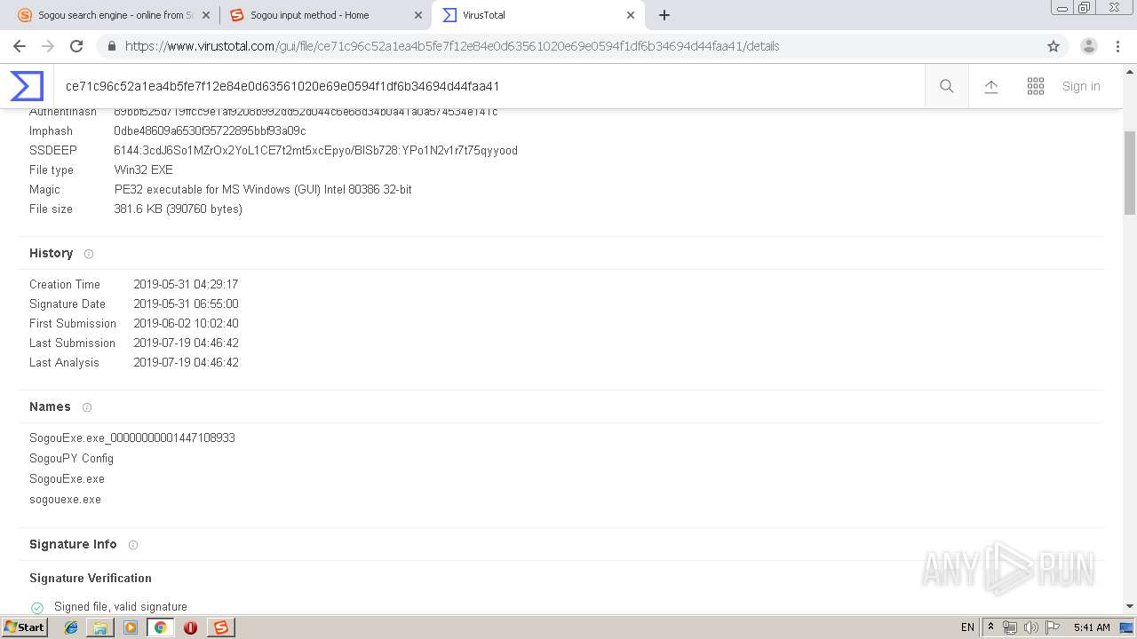Click the browser forward arrow
This screenshot has height=639, width=1137.
(48, 46)
